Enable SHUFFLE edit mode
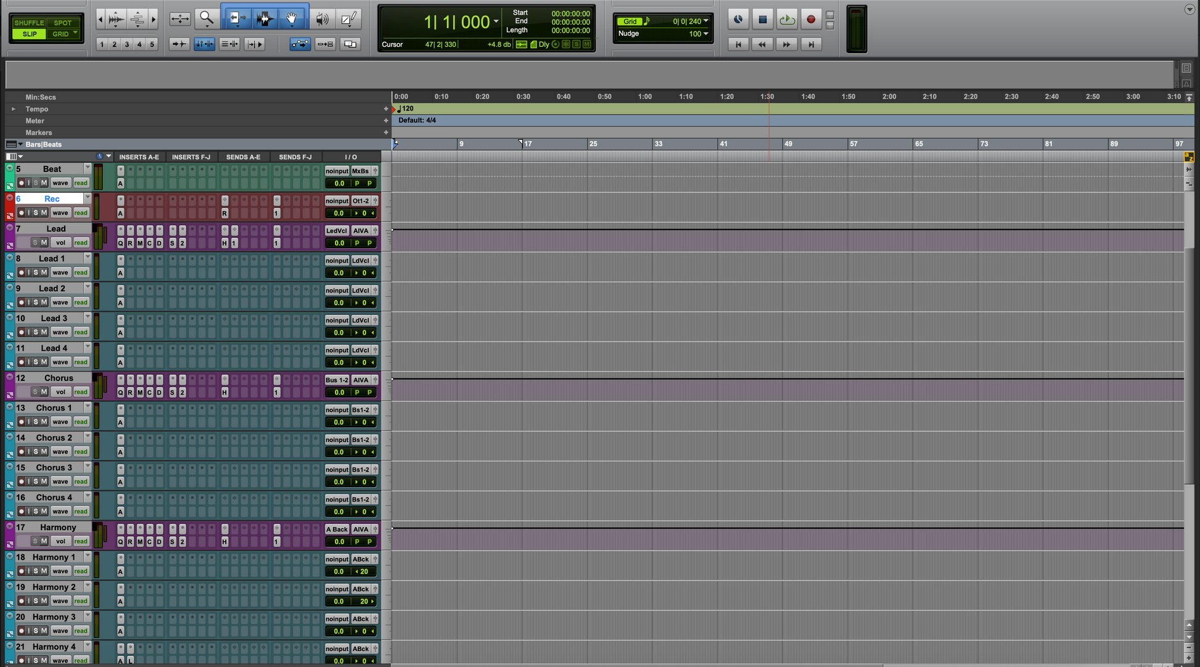The image size is (1200, 667). (29, 23)
